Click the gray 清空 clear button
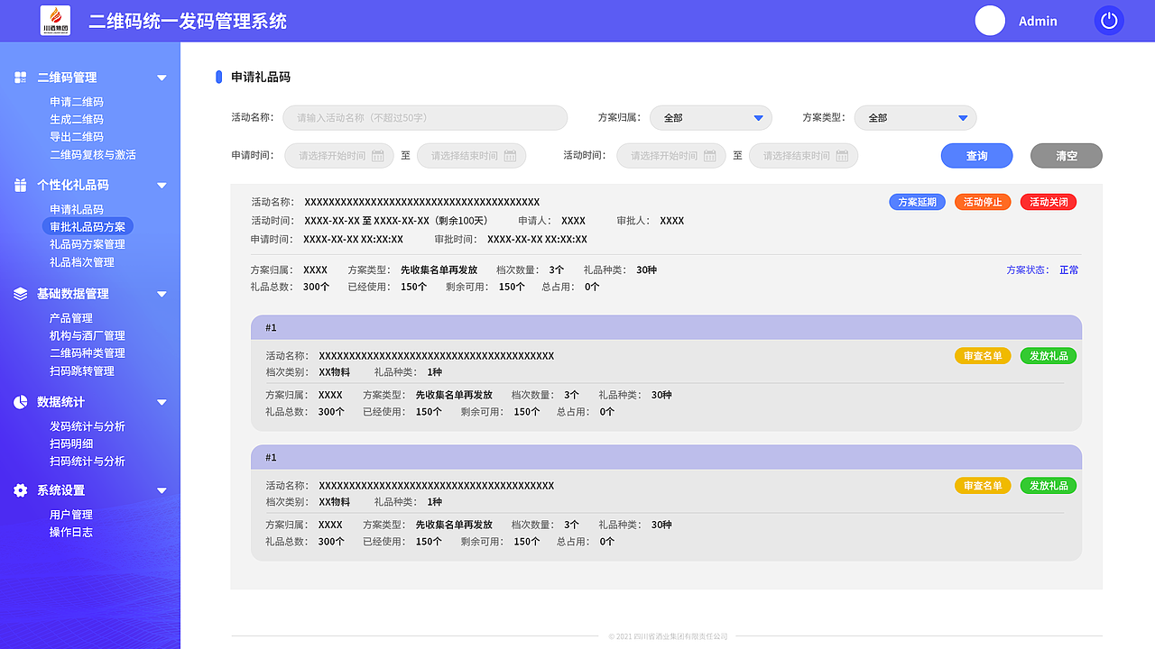The image size is (1155, 649). [x=1066, y=155]
